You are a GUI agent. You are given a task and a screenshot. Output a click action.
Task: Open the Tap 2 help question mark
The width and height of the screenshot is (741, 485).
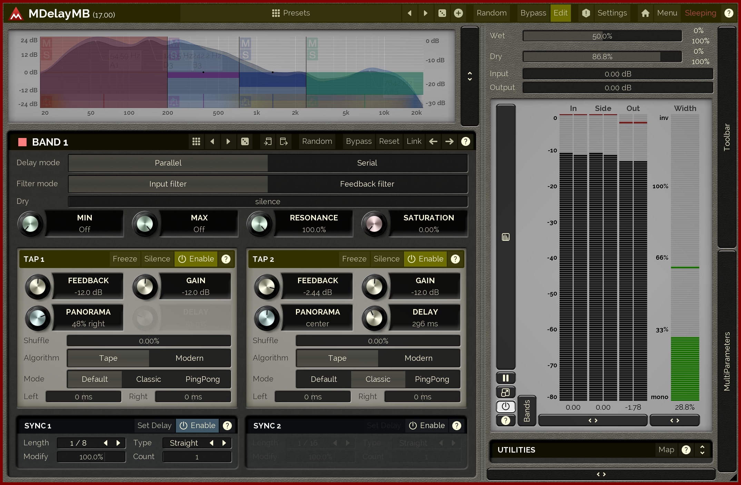[x=455, y=259]
